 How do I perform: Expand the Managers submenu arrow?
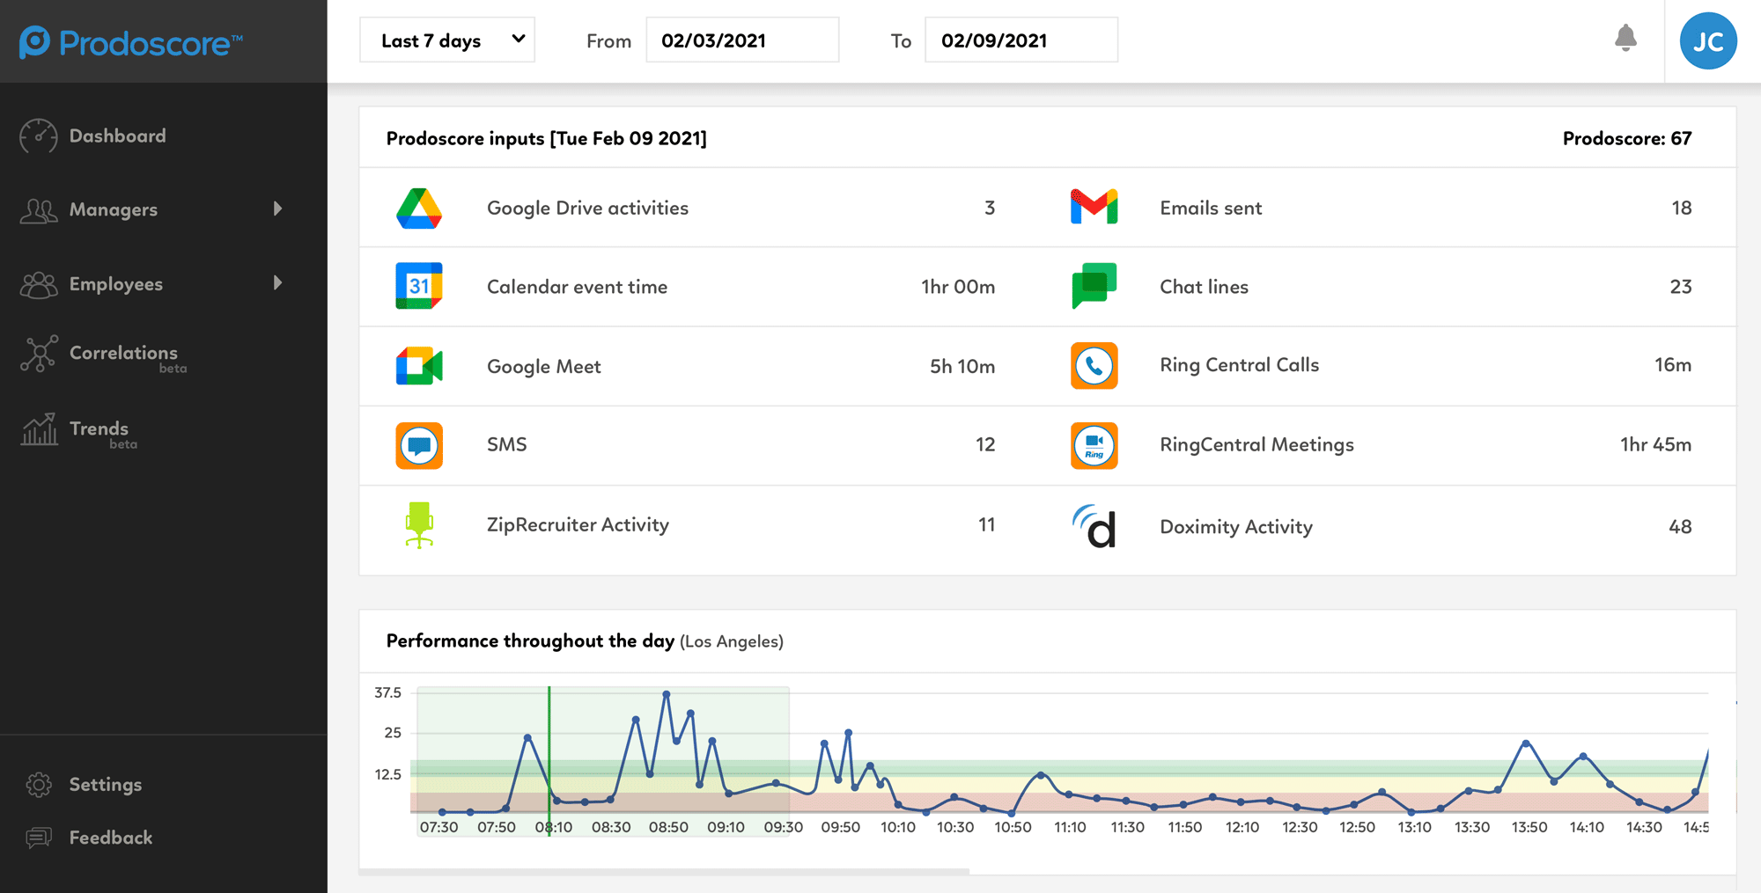click(x=278, y=209)
